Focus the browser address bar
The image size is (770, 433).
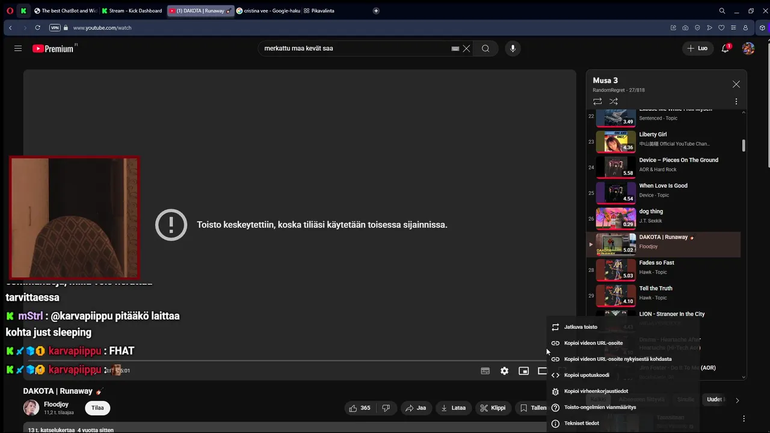pos(361,28)
